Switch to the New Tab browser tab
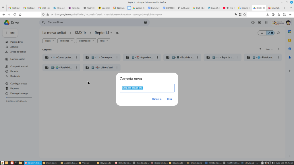Screen dimensions: 294x165 275,8
